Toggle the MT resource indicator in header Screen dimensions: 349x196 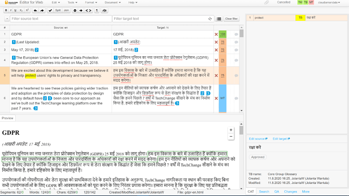(x=311, y=2)
